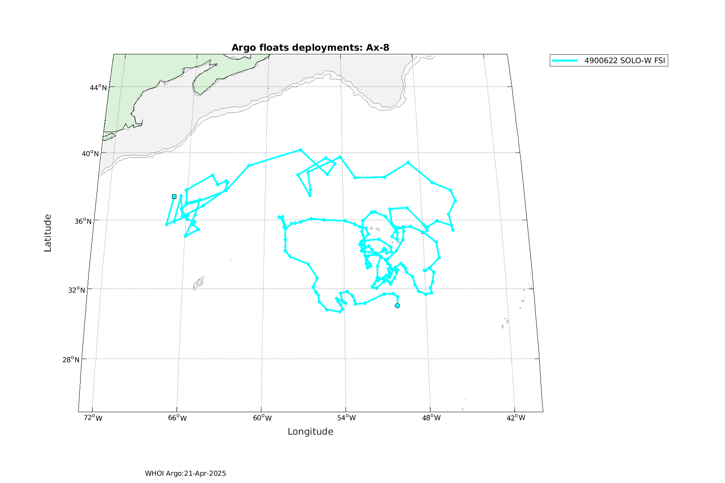Viewport: 725px width, 483px height.
Task: Click the '28°N' latitude tick label
Action: pos(71,359)
